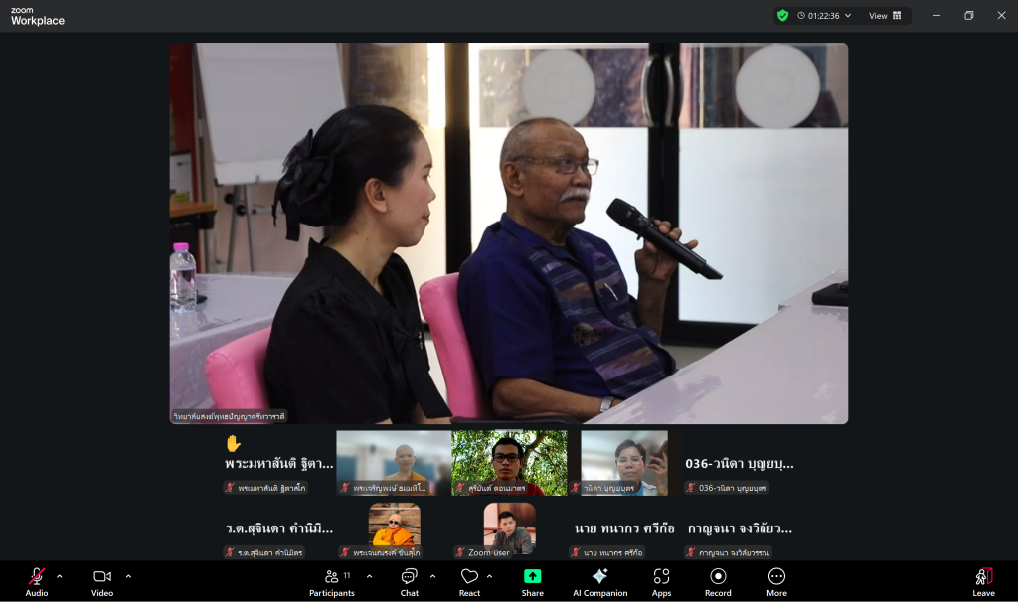Open the React emoji menu
Image resolution: width=1018 pixels, height=602 pixels.
(x=469, y=581)
